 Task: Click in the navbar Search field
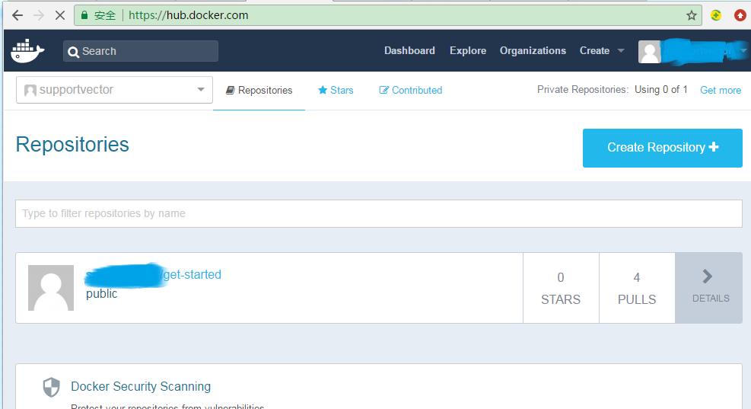pos(141,51)
